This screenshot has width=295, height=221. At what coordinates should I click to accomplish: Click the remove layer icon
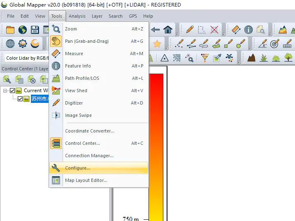point(32,79)
